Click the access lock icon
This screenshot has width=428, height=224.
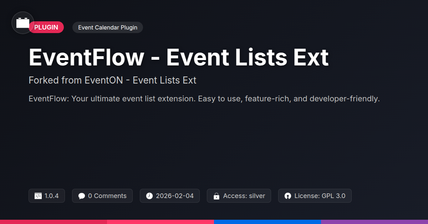[x=216, y=196]
